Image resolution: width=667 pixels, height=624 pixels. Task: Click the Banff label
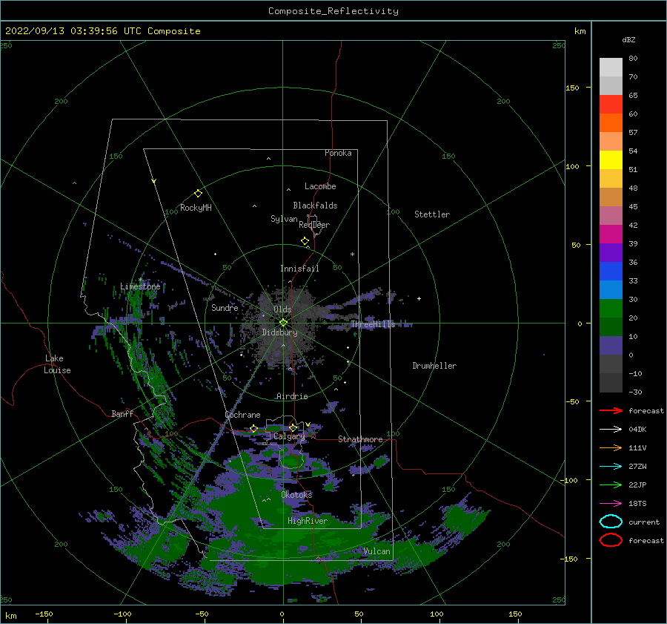point(122,413)
